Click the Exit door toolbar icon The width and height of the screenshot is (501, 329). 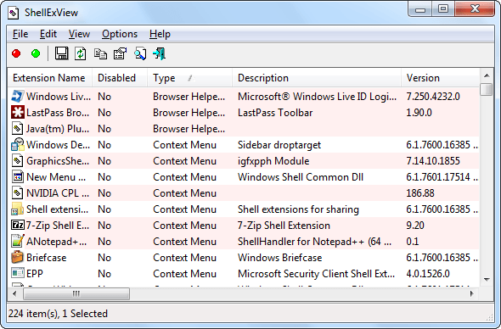160,53
